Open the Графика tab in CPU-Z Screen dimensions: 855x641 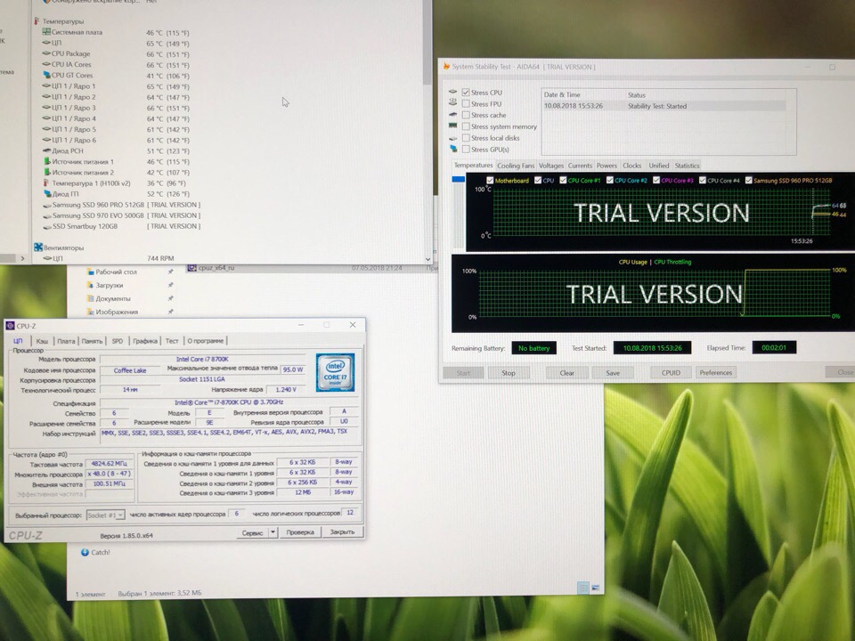click(145, 341)
